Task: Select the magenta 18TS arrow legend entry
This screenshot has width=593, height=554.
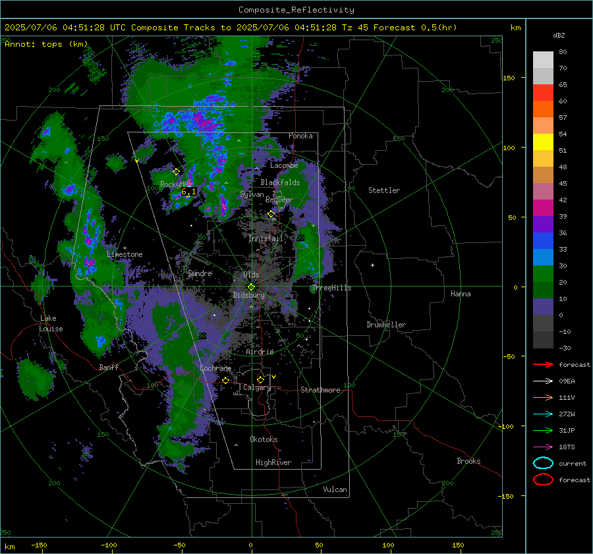Action: (543, 447)
